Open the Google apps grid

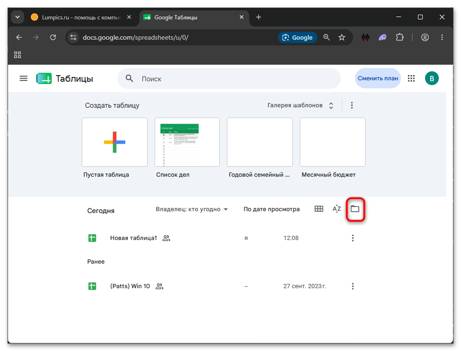coord(411,78)
